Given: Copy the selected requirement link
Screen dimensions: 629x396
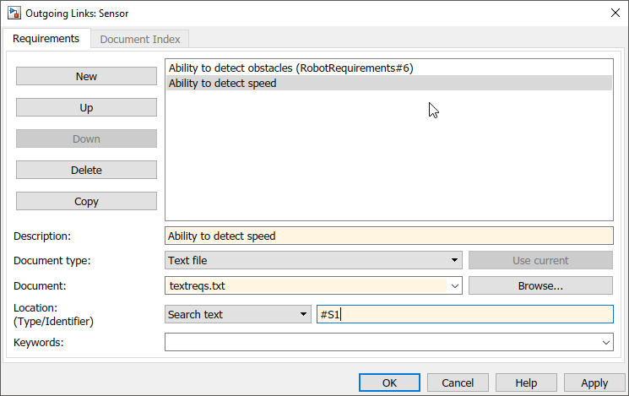Looking at the screenshot, I should tap(86, 201).
